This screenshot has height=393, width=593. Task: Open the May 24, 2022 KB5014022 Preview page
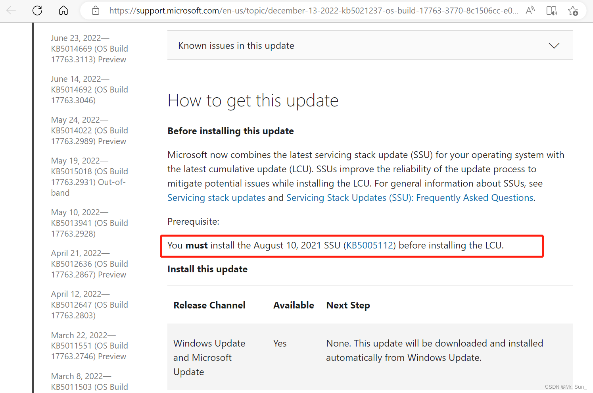tap(89, 130)
